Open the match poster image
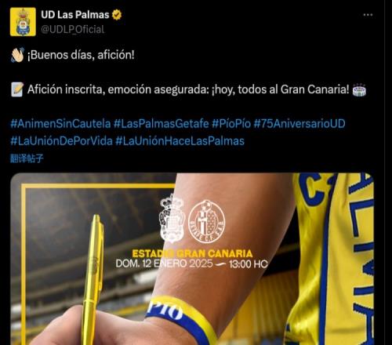This screenshot has width=392, height=345. coord(192,259)
